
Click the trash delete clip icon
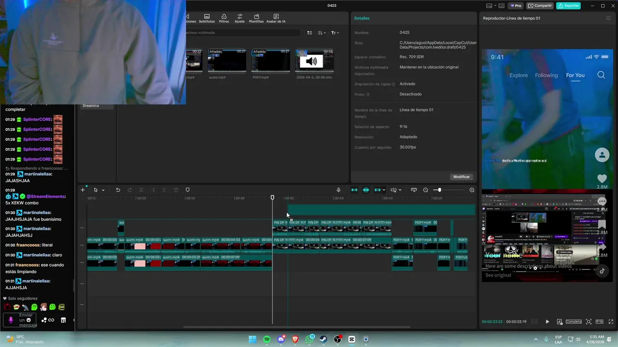[x=176, y=190]
